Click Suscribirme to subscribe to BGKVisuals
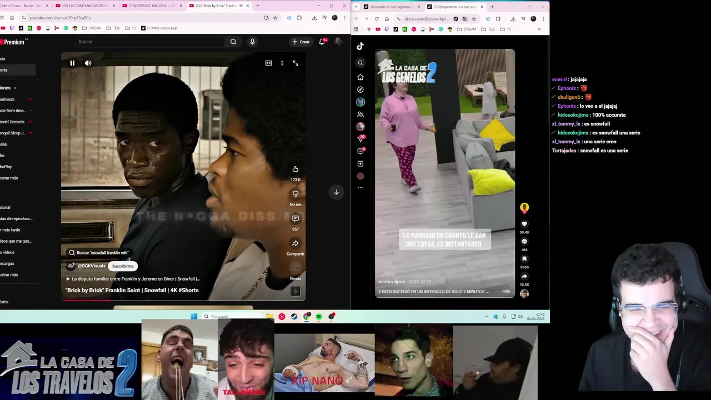Viewport: 711px width, 400px height. click(x=123, y=266)
